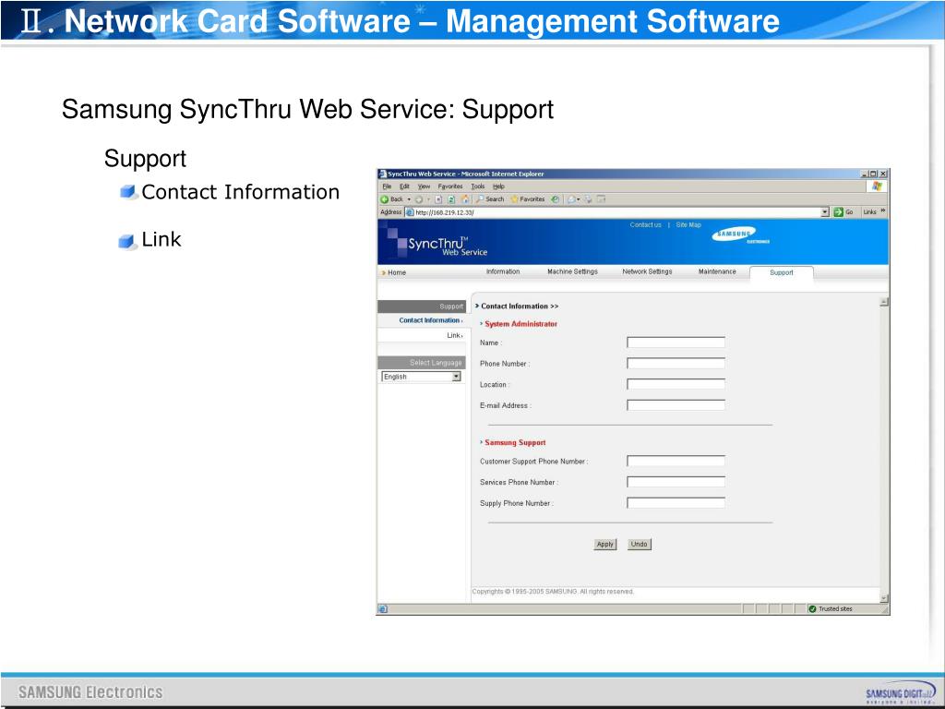This screenshot has width=945, height=709.
Task: Click the page scrollbar down arrow
Action: coord(884,598)
